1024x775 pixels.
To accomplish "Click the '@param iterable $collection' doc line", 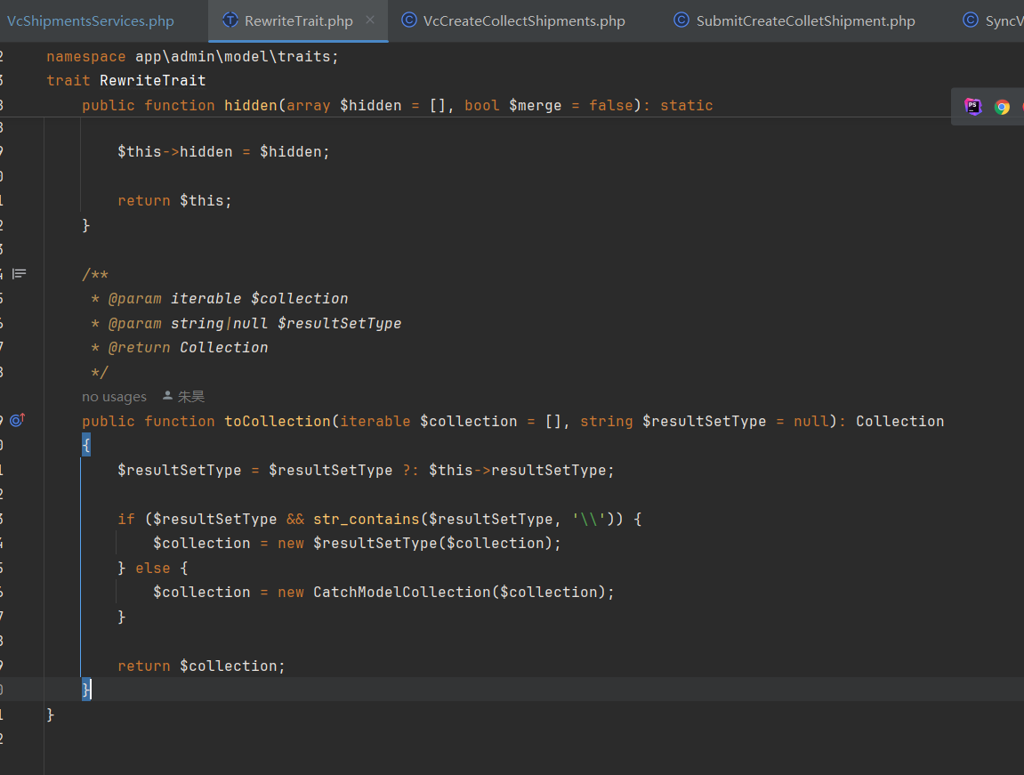I will [x=228, y=298].
